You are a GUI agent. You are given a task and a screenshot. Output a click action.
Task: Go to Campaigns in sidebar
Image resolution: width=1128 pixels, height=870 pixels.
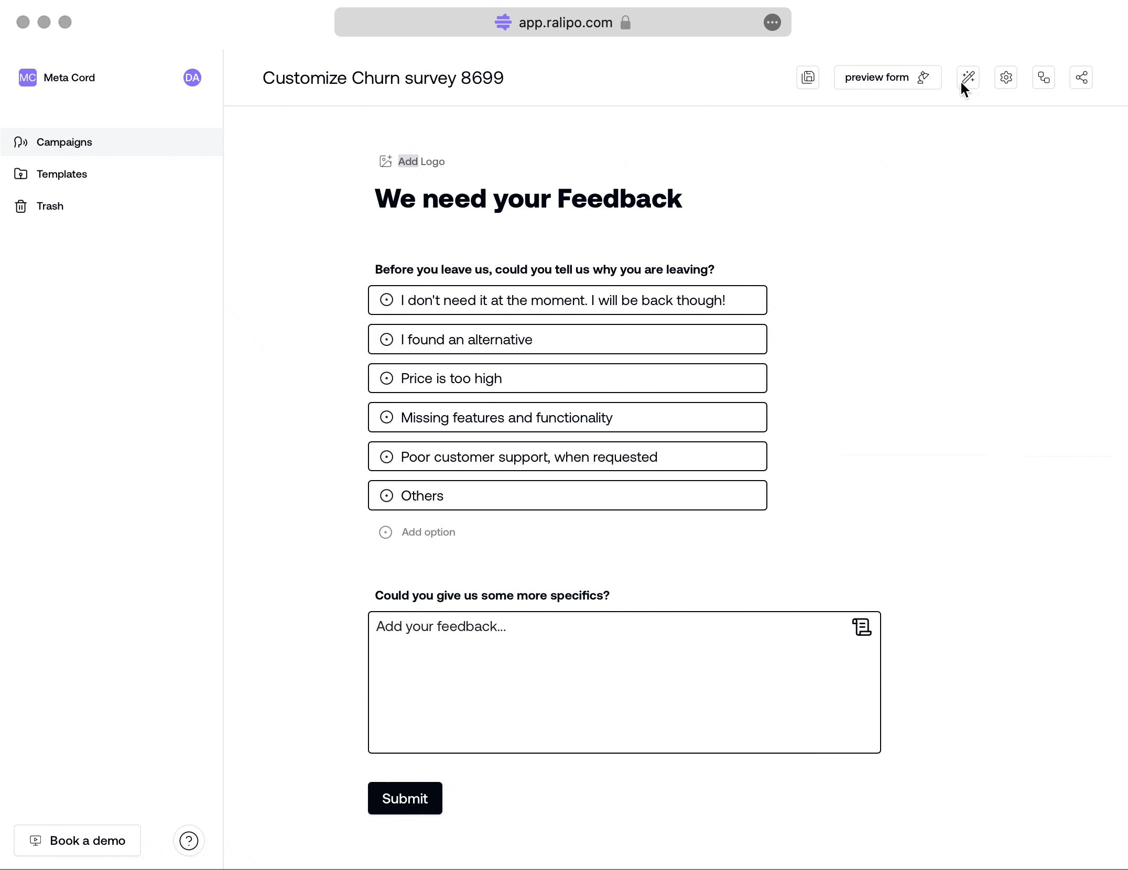coord(64,142)
